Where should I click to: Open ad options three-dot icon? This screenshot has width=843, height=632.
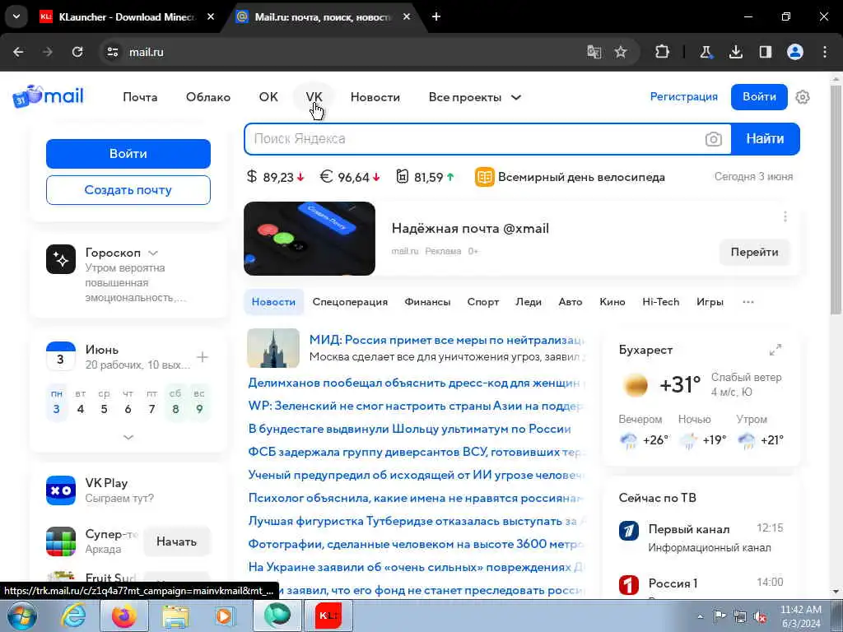coord(785,216)
